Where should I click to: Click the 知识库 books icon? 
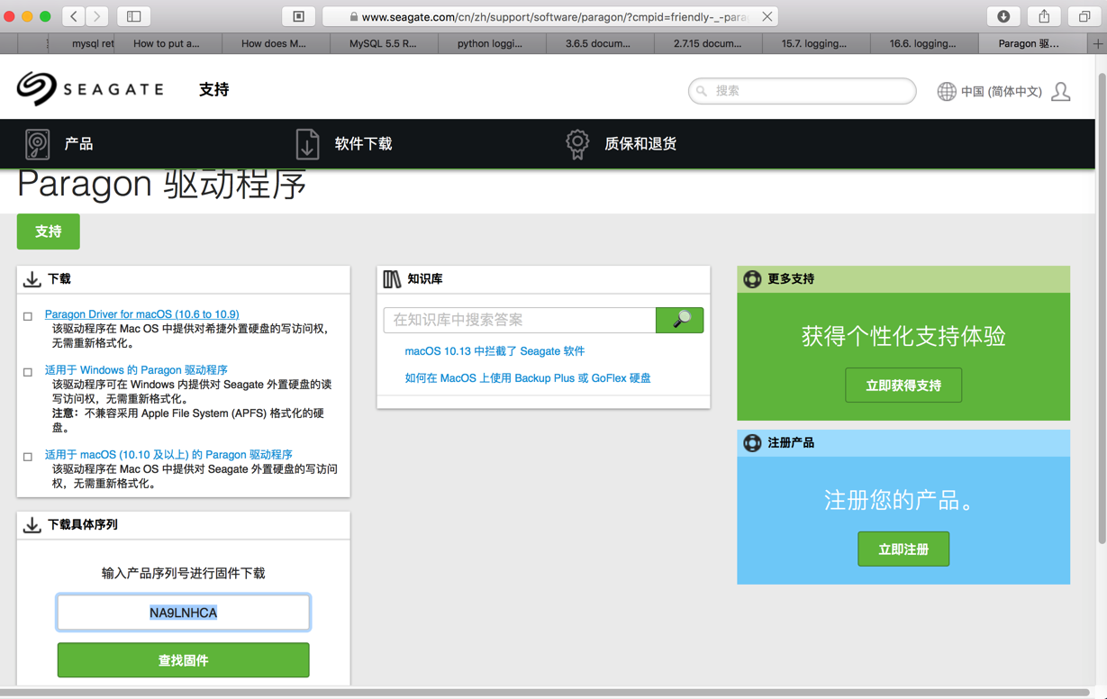392,279
